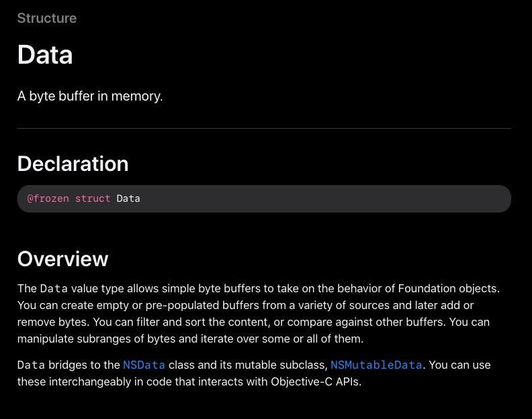Select the Declaration section heading

[73, 164]
